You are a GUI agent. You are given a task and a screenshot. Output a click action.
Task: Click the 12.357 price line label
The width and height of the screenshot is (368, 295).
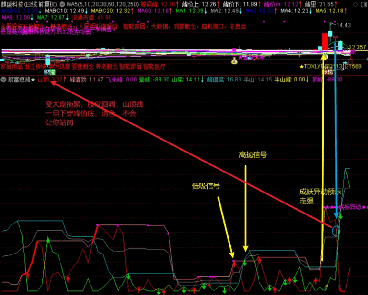[358, 47]
